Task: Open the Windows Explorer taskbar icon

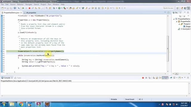Action: 12,104
